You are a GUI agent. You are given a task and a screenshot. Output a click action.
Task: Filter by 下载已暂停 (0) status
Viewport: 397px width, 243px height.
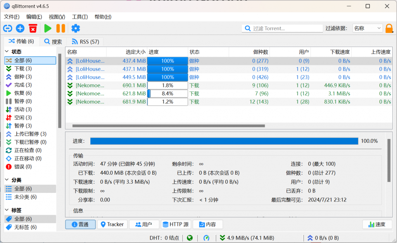30,142
